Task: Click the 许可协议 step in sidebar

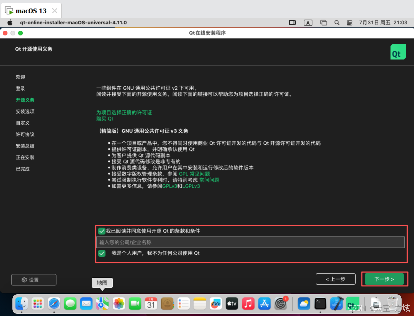Action: pyautogui.click(x=25, y=134)
